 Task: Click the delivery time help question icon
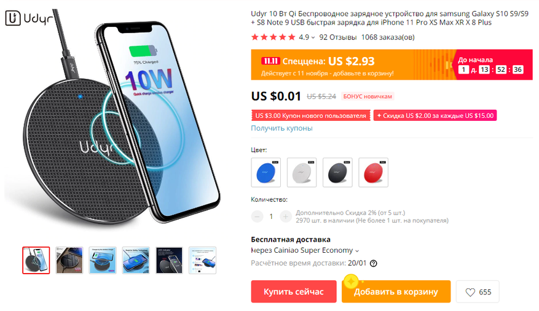tap(373, 263)
